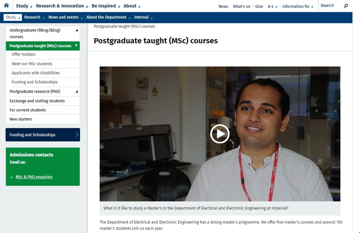Screen dimensions: 360x233
Task: Click the magnifying glass search icon
Action: click(x=346, y=6)
